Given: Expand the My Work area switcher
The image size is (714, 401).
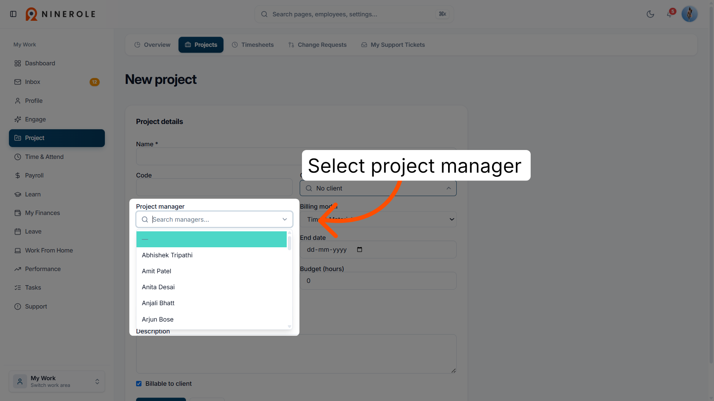Looking at the screenshot, I should pos(57,381).
